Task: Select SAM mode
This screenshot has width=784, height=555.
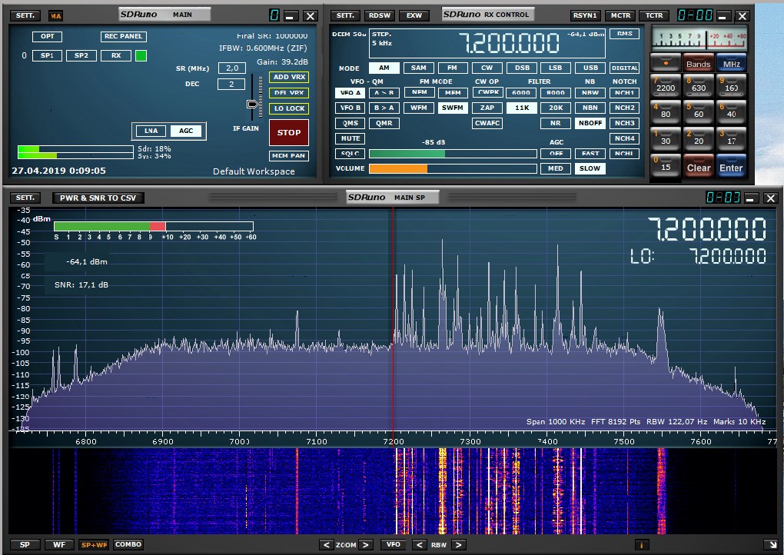Action: click(x=418, y=68)
